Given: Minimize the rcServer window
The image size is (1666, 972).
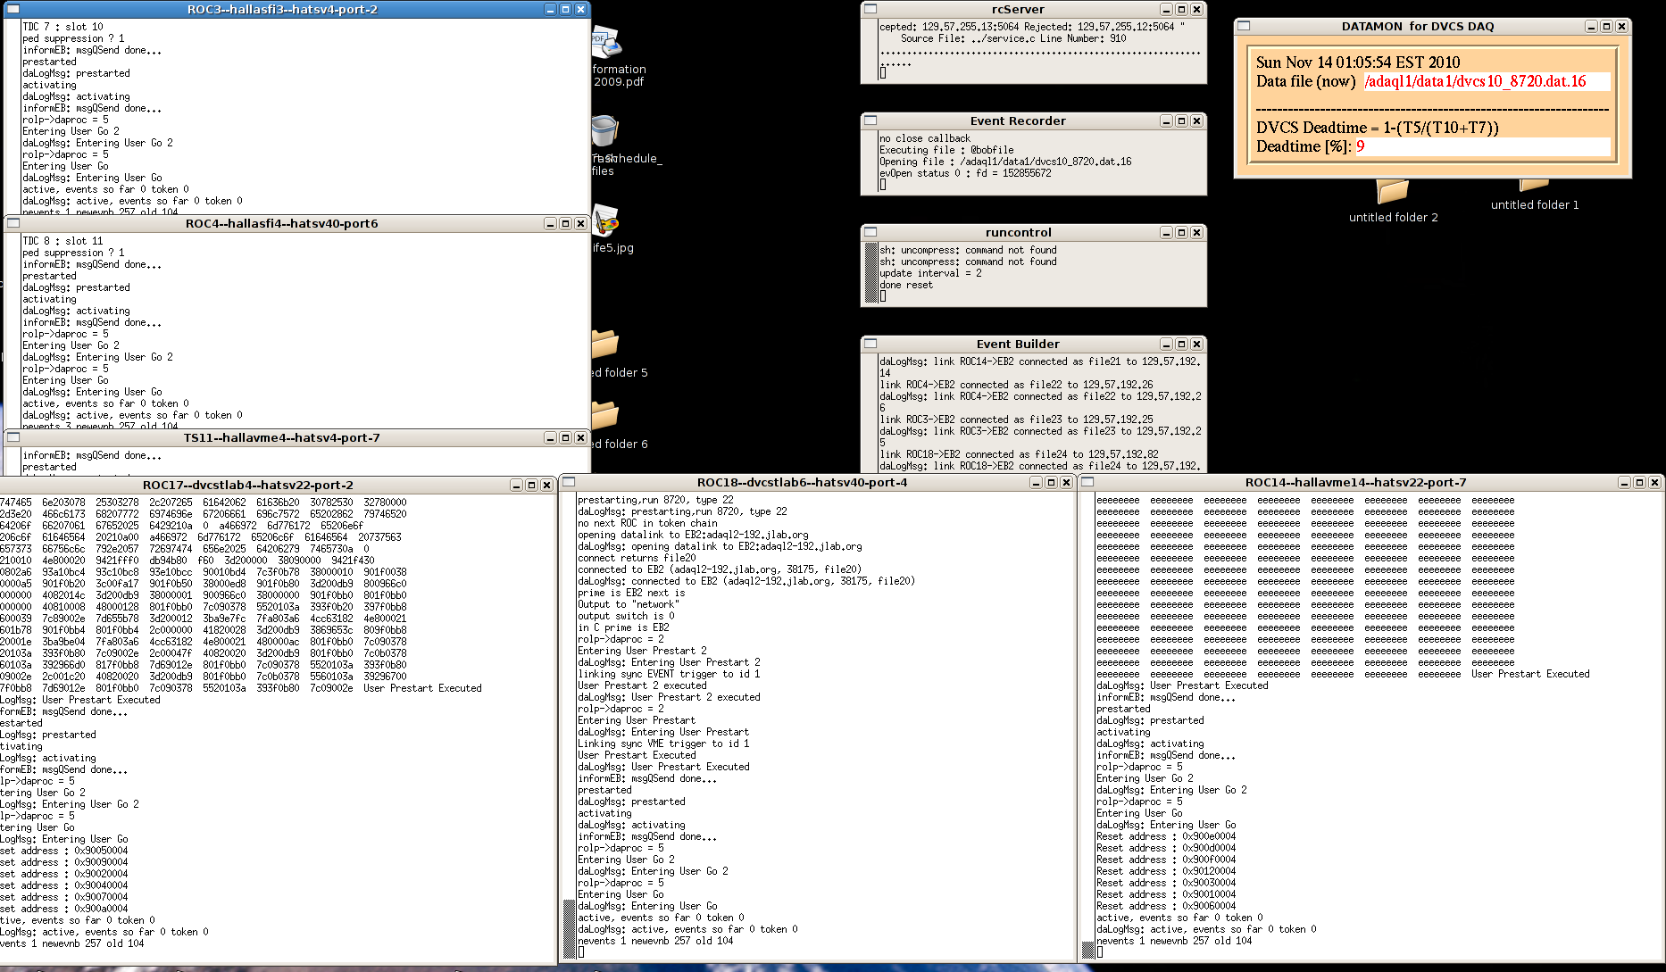Looking at the screenshot, I should pos(1166,9).
